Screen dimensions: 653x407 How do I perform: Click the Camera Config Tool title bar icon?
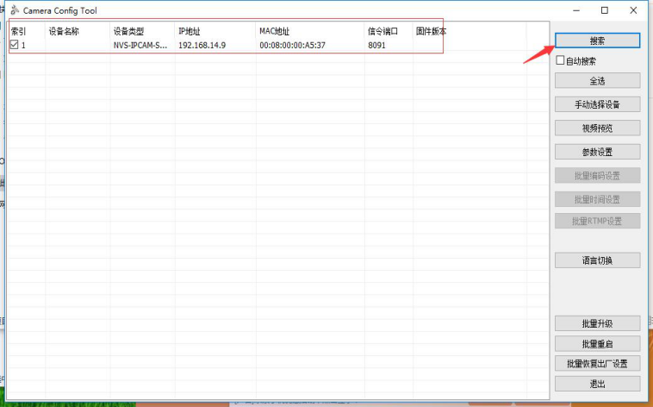pos(14,10)
